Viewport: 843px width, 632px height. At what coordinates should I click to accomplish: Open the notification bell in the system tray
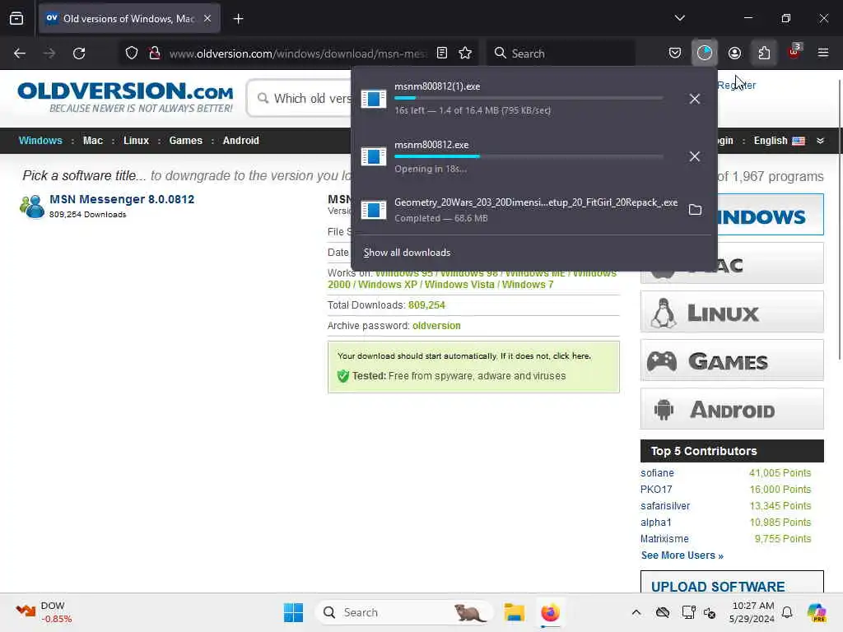(787, 612)
